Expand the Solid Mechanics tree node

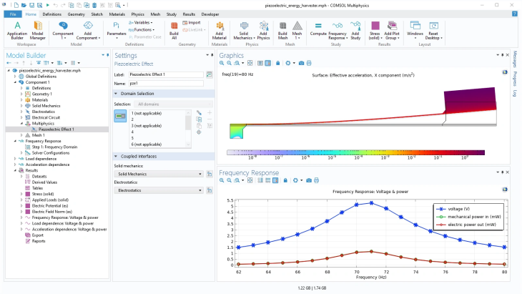(x=21, y=106)
